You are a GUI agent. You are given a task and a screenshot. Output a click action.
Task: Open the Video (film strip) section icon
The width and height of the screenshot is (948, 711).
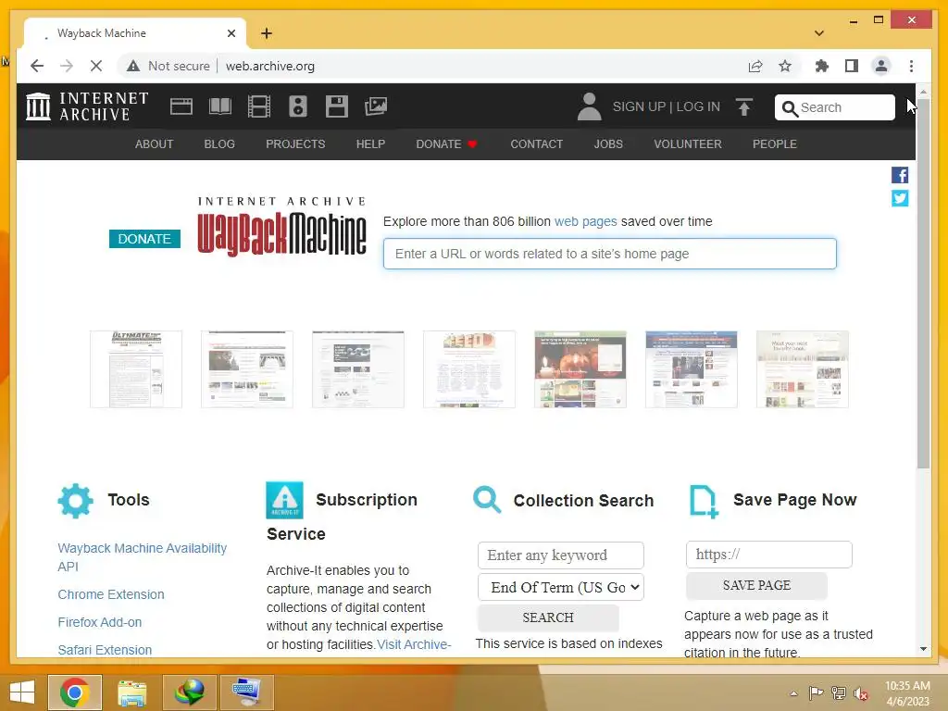259,106
